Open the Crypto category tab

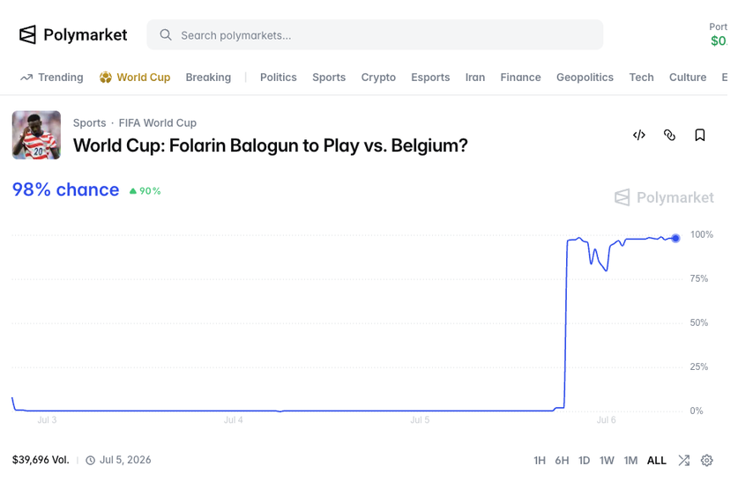pyautogui.click(x=378, y=78)
